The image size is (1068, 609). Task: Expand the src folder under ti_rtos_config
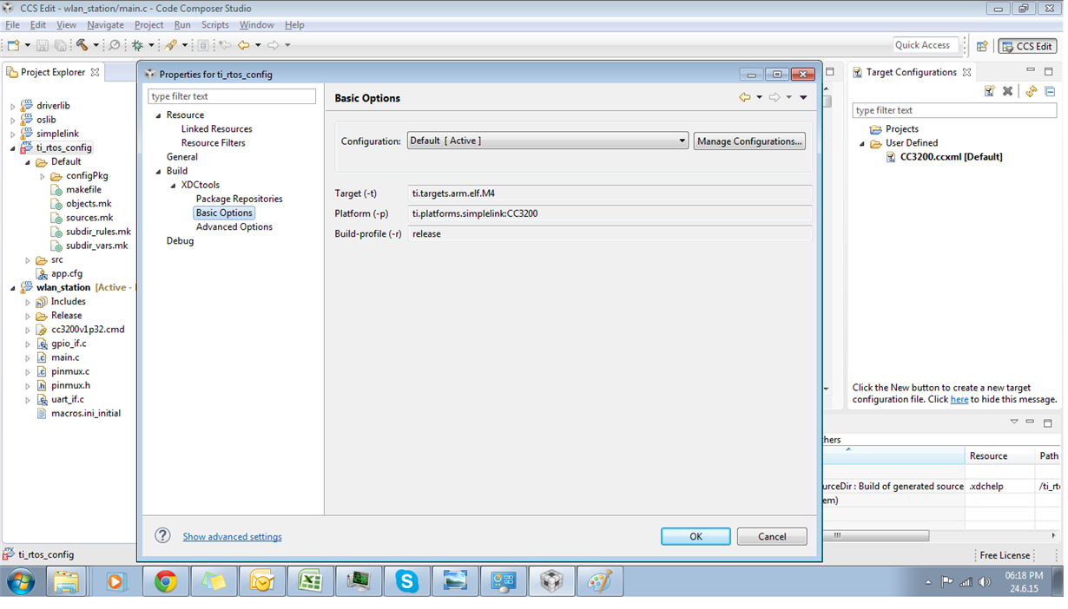(x=27, y=259)
